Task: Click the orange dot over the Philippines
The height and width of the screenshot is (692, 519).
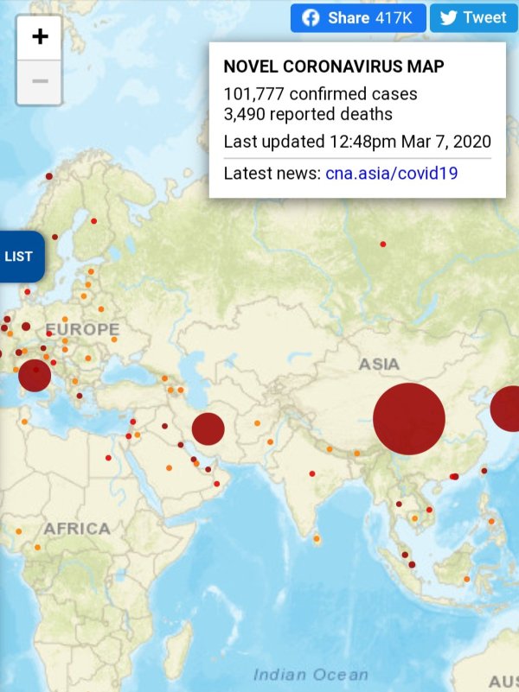Action: (491, 521)
